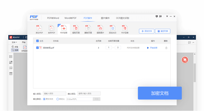Click the 添加文件 add file button
The image size is (204, 111).
(x=146, y=31)
